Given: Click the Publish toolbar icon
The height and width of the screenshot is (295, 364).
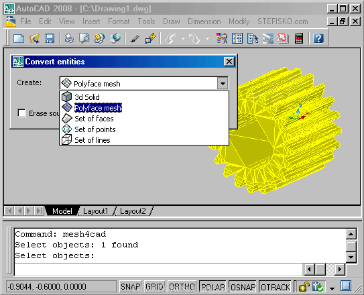Looking at the screenshot, I should (100, 38).
